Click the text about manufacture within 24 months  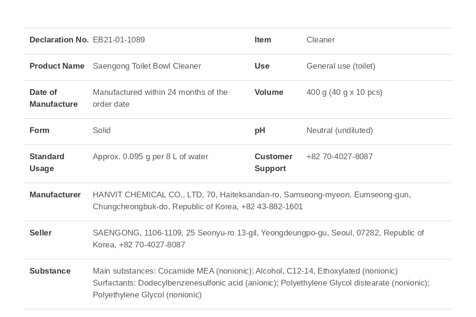tap(160, 98)
